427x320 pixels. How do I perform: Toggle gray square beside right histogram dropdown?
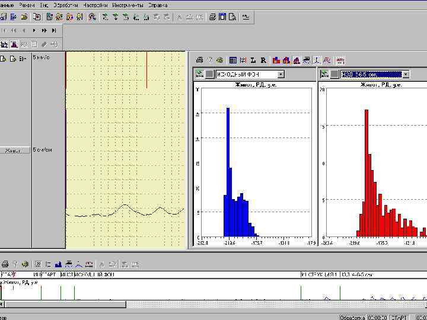click(334, 75)
